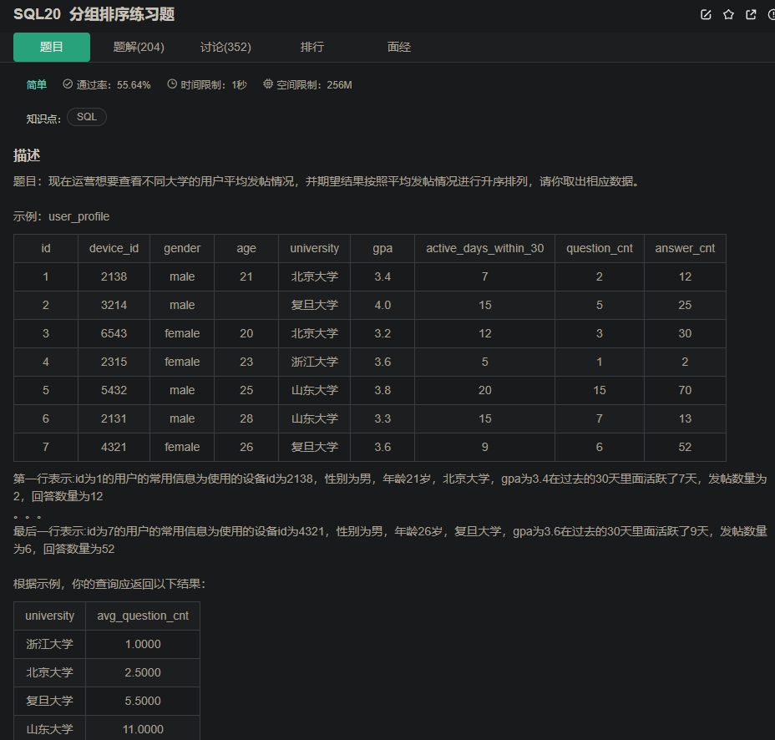The width and height of the screenshot is (775, 740).
Task: Switch to the 题解(204) tab
Action: click(x=139, y=47)
